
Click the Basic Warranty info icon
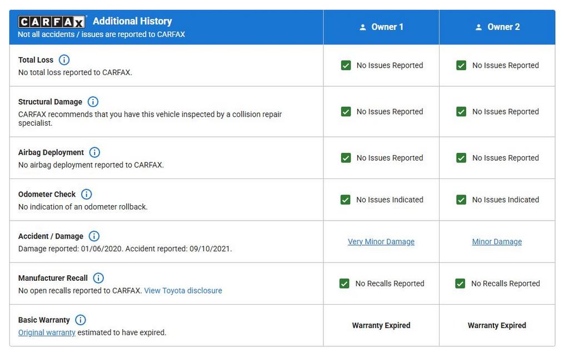tap(81, 320)
